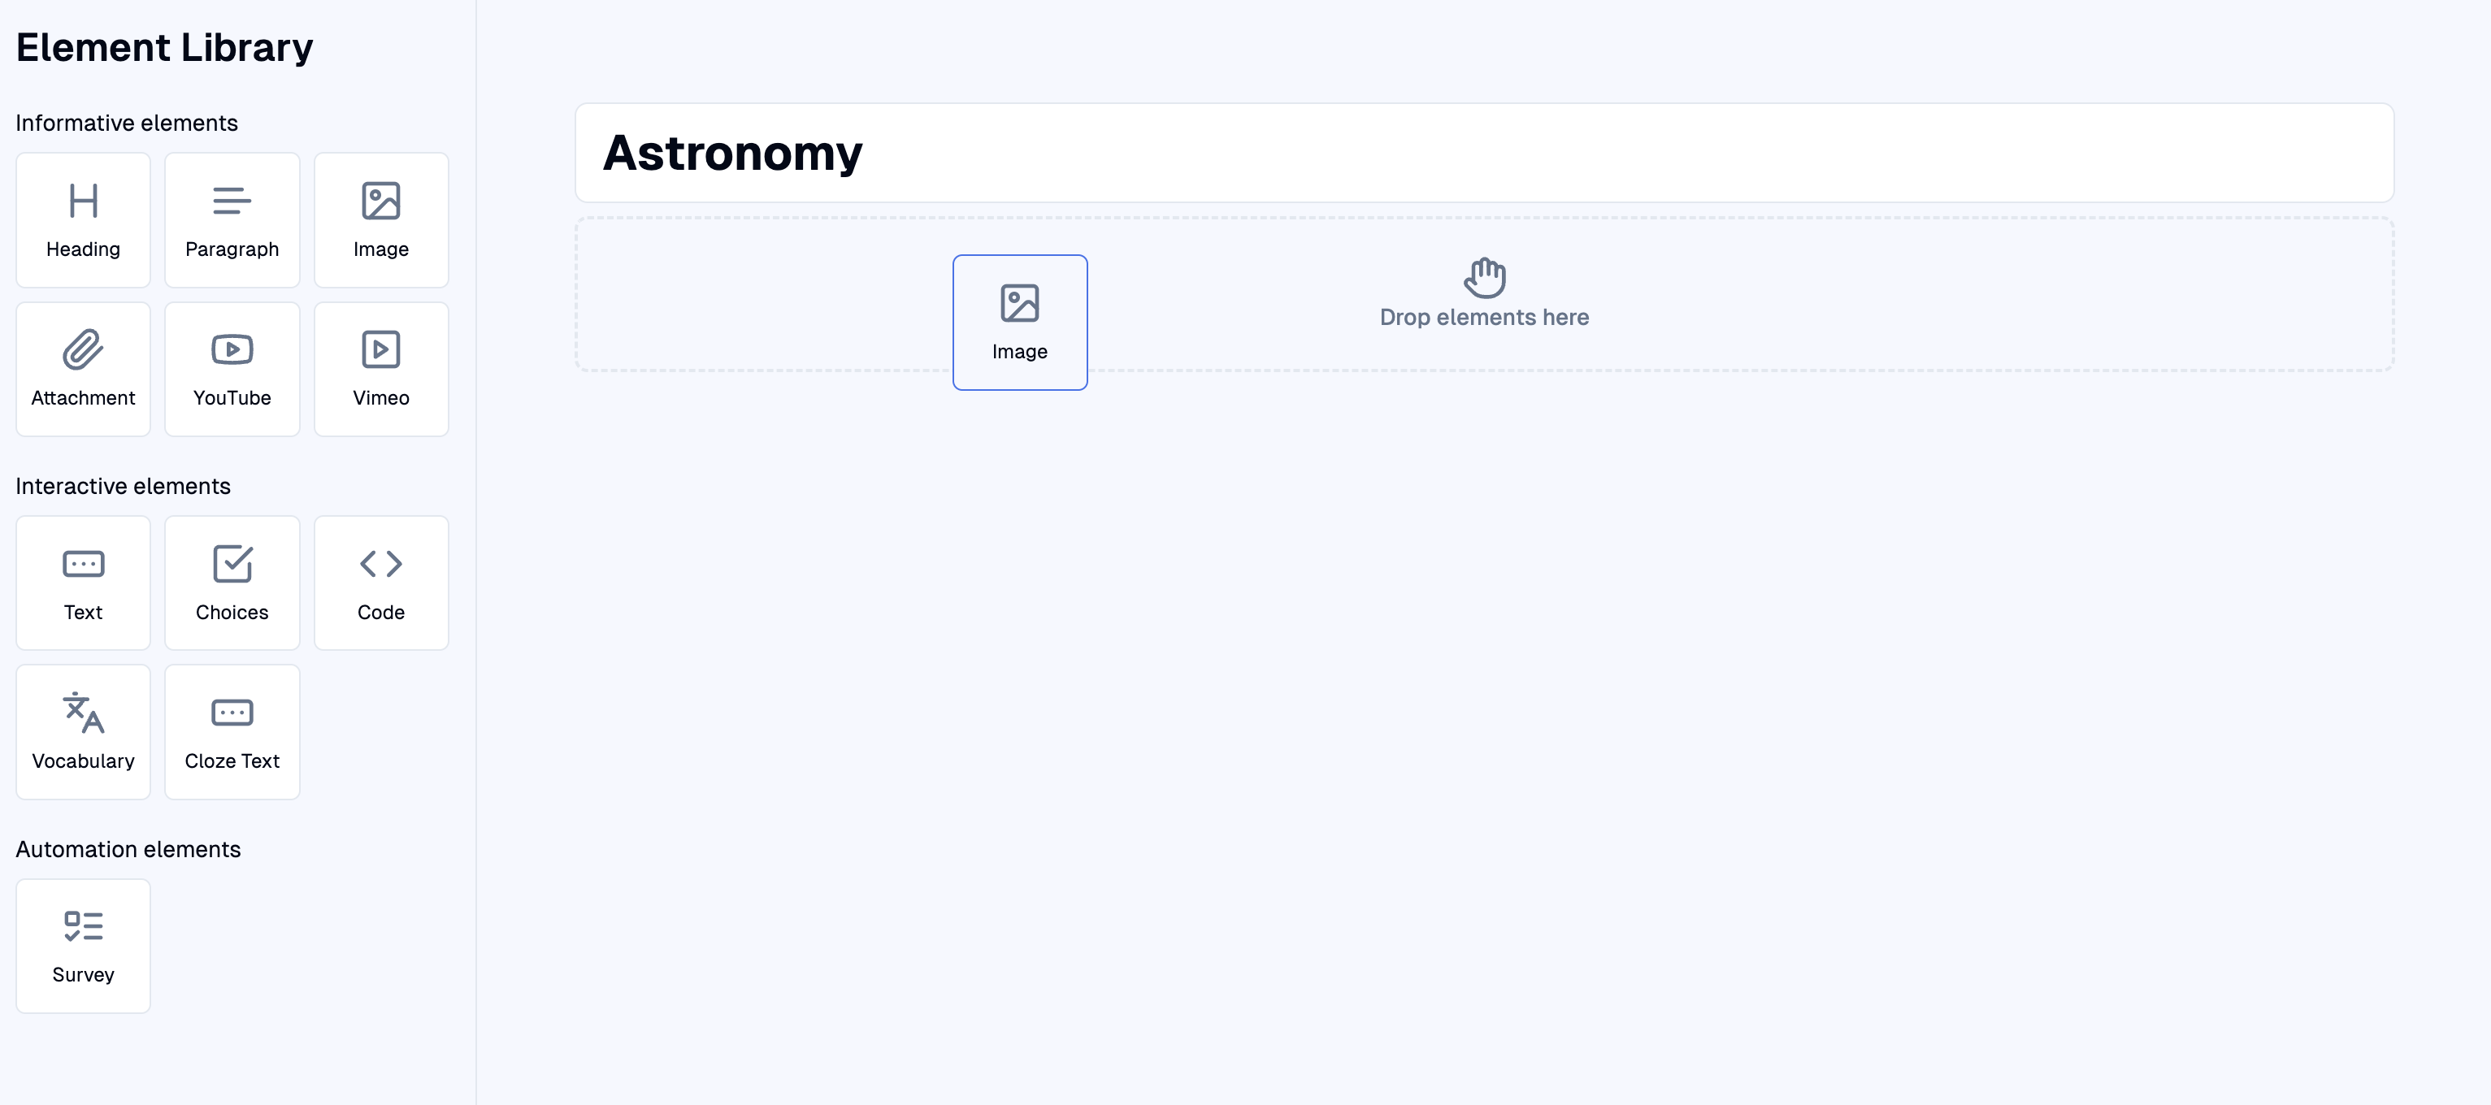The image size is (2491, 1105).
Task: Select the Code interactive element
Action: pyautogui.click(x=381, y=581)
